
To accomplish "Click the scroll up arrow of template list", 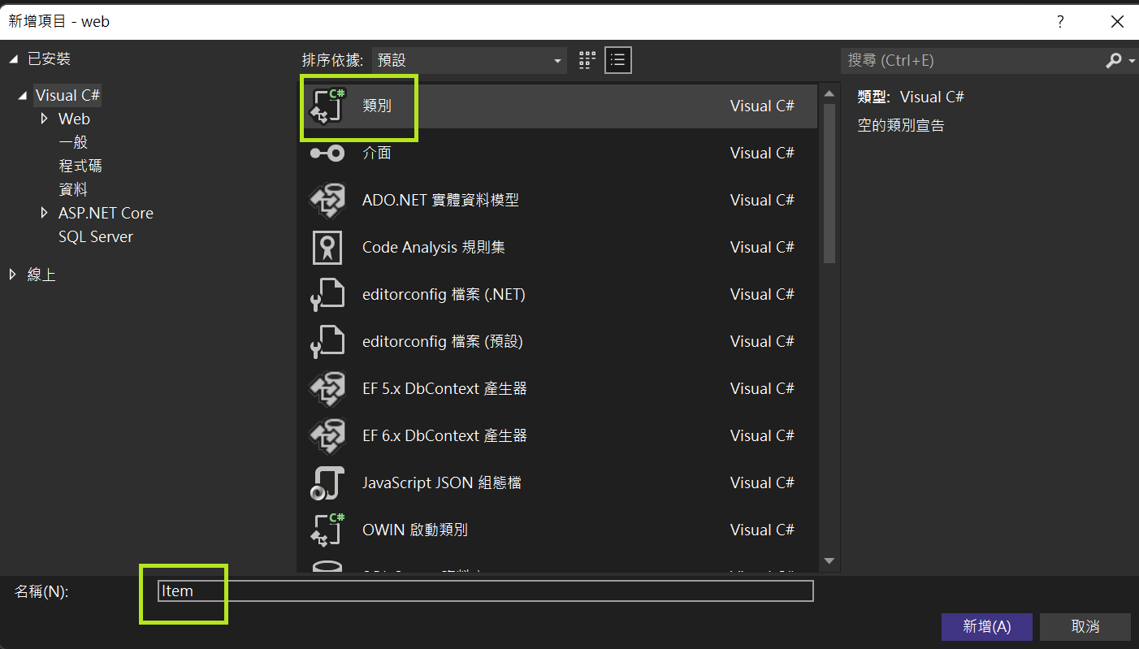I will pos(829,93).
